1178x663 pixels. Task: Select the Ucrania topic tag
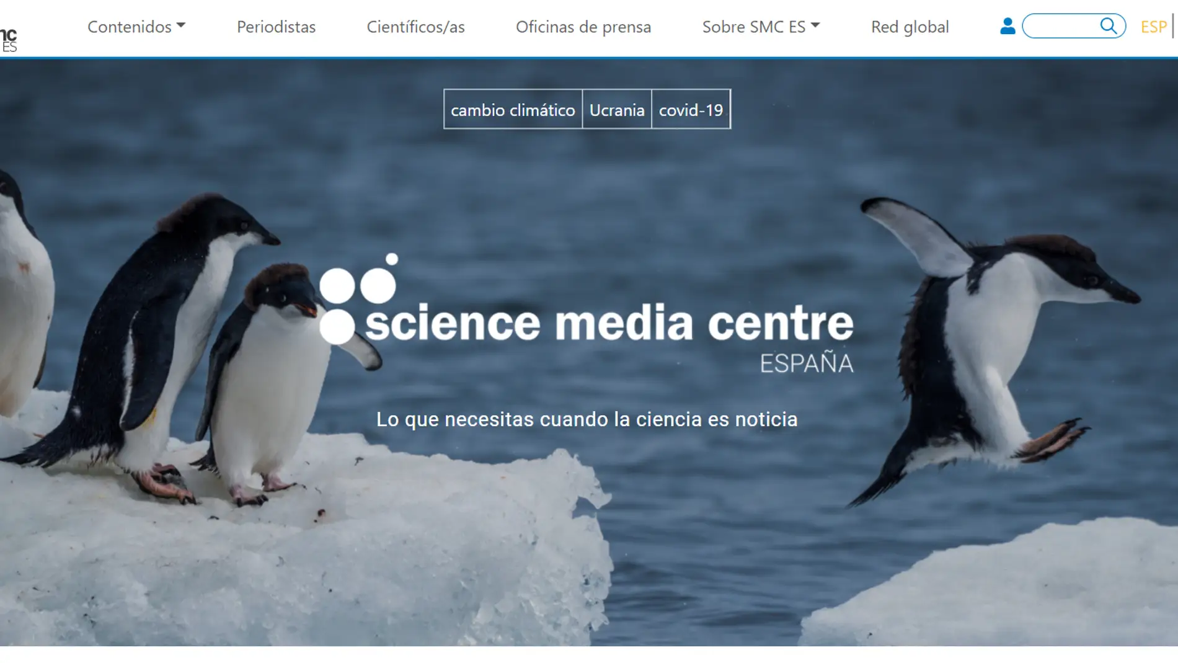(x=617, y=109)
